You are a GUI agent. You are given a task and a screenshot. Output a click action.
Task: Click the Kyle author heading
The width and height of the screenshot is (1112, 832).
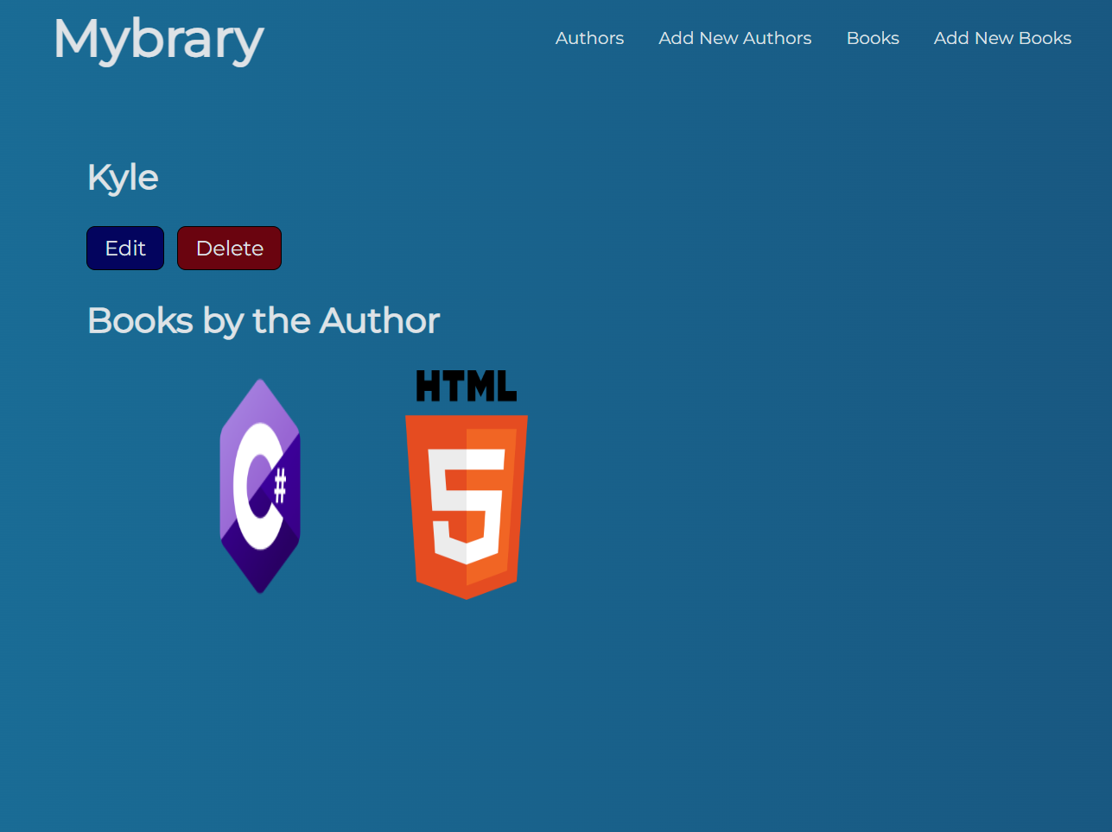point(122,177)
